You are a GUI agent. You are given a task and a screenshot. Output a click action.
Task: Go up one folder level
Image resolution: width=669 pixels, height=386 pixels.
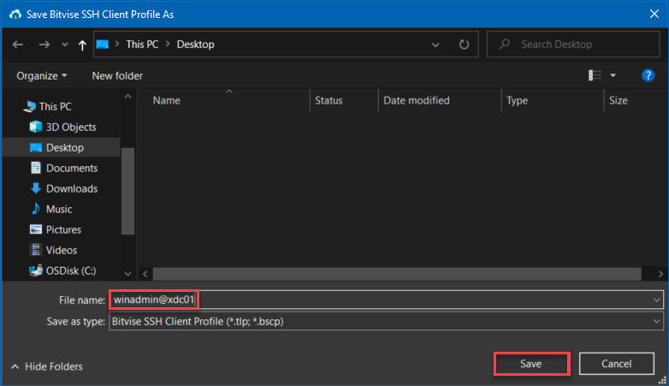[82, 45]
